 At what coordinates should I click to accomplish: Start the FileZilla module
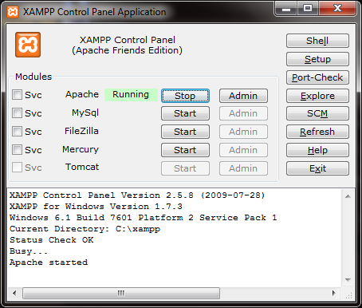185,132
